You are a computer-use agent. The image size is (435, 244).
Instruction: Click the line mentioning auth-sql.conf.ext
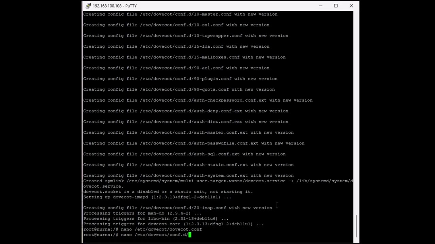pos(185,154)
